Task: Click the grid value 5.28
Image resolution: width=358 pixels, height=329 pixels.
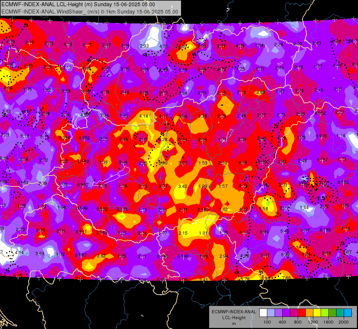Action: point(163,140)
